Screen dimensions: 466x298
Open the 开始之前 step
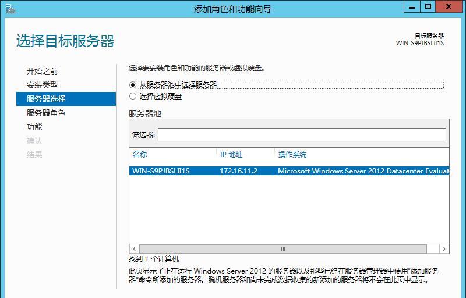[x=42, y=71]
